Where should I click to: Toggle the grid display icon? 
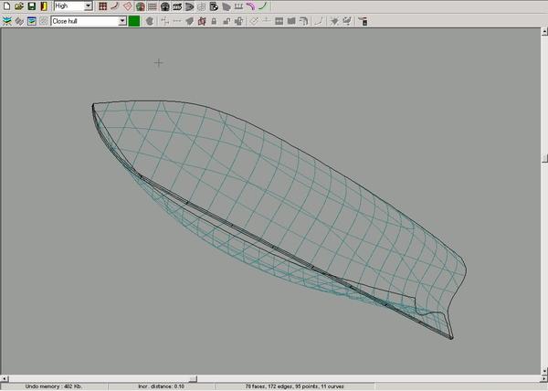tap(153, 6)
